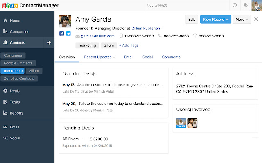Screen dimensions: 262x163
Task: Select the Customers filter tag
Action: [x=13, y=55]
